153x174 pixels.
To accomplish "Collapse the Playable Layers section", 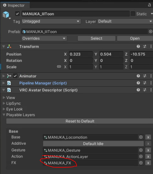I will click(x=4, y=115).
